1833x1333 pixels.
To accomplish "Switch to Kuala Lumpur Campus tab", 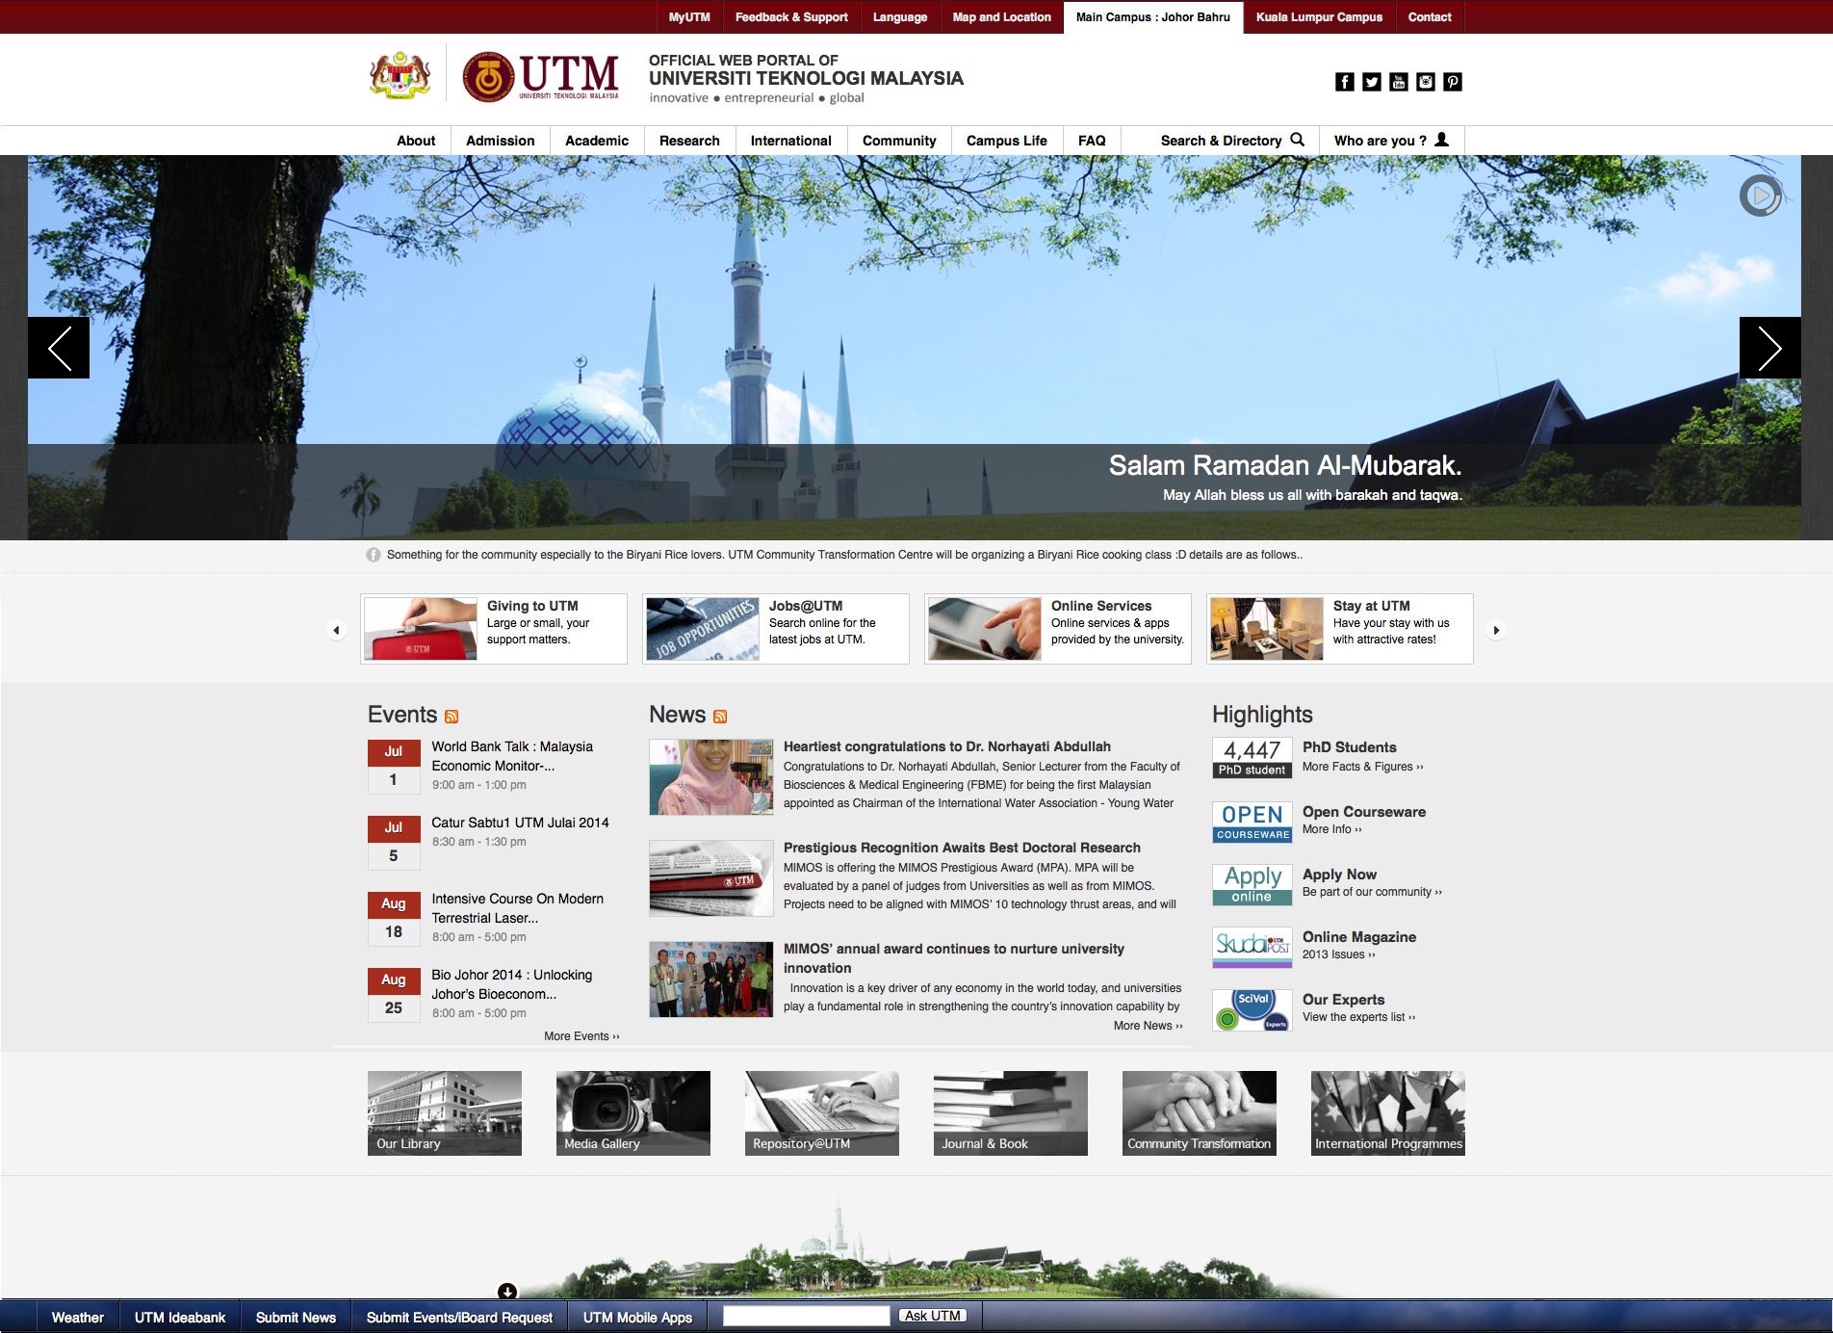I will (1319, 17).
